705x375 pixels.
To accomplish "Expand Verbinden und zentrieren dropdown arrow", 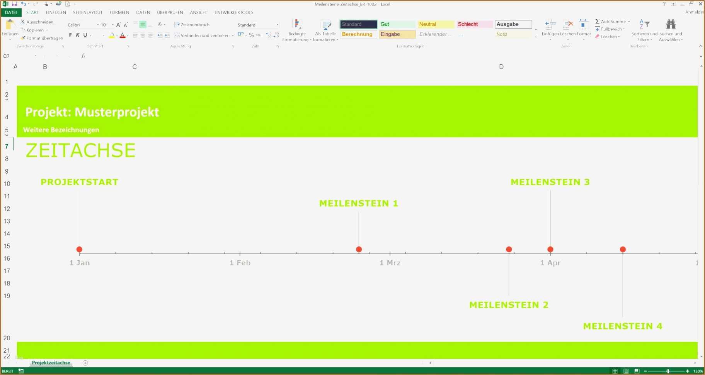I will click(x=233, y=35).
